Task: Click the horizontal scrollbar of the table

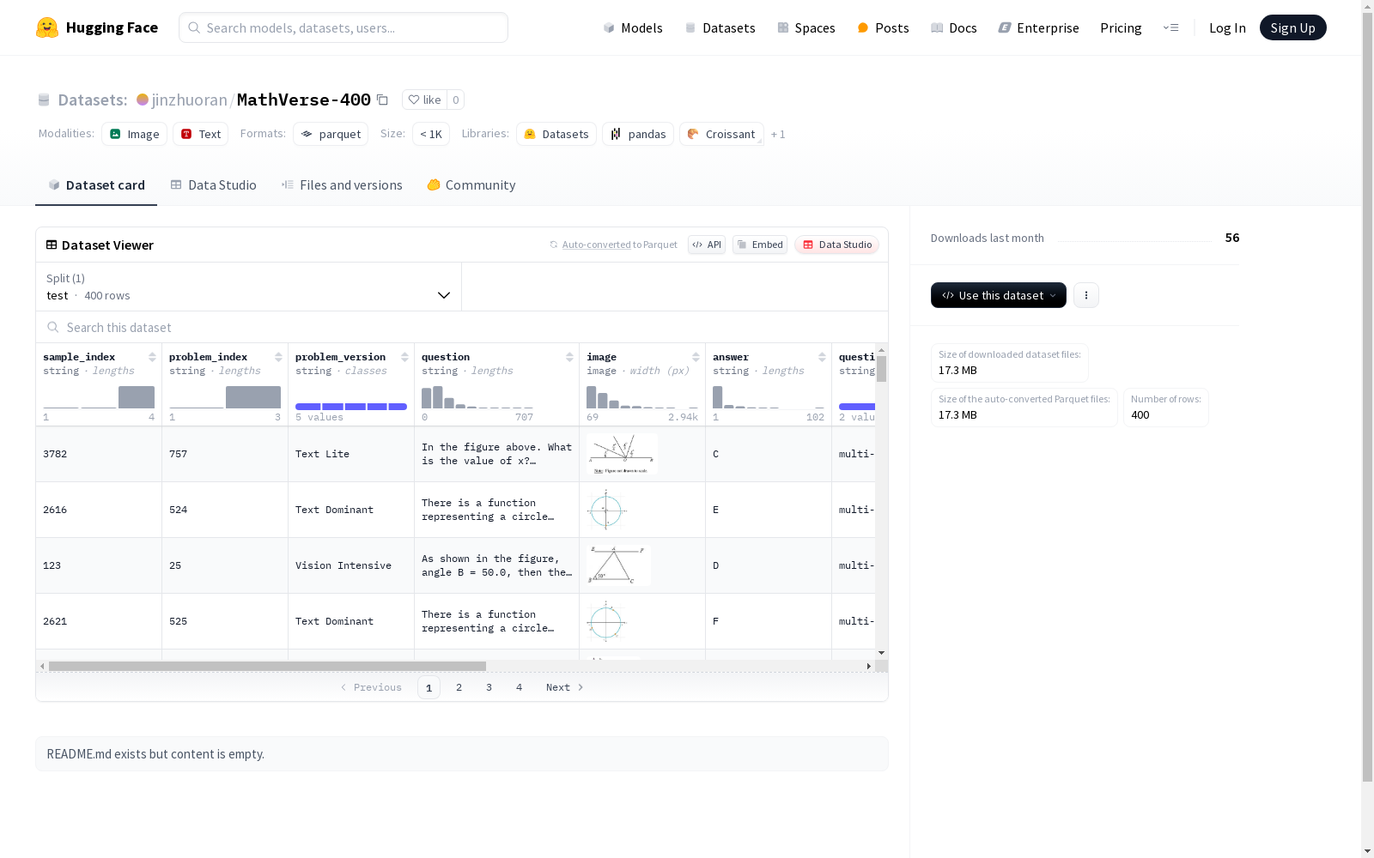Action: click(267, 666)
